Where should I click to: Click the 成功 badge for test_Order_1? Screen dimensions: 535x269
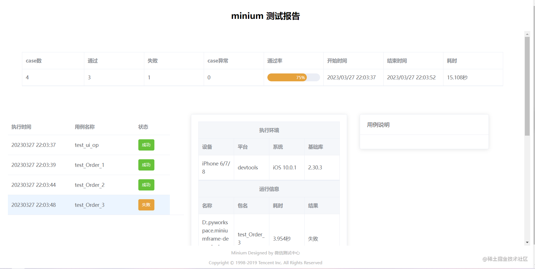146,165
